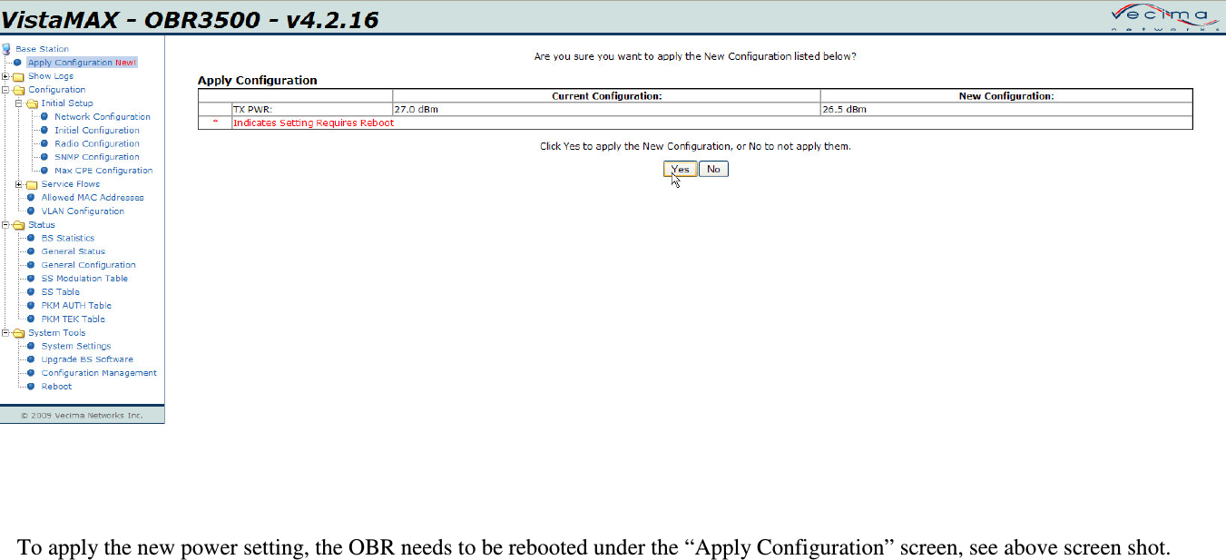Open PKM AUTH Table
This screenshot has width=1226, height=560.
(76, 306)
